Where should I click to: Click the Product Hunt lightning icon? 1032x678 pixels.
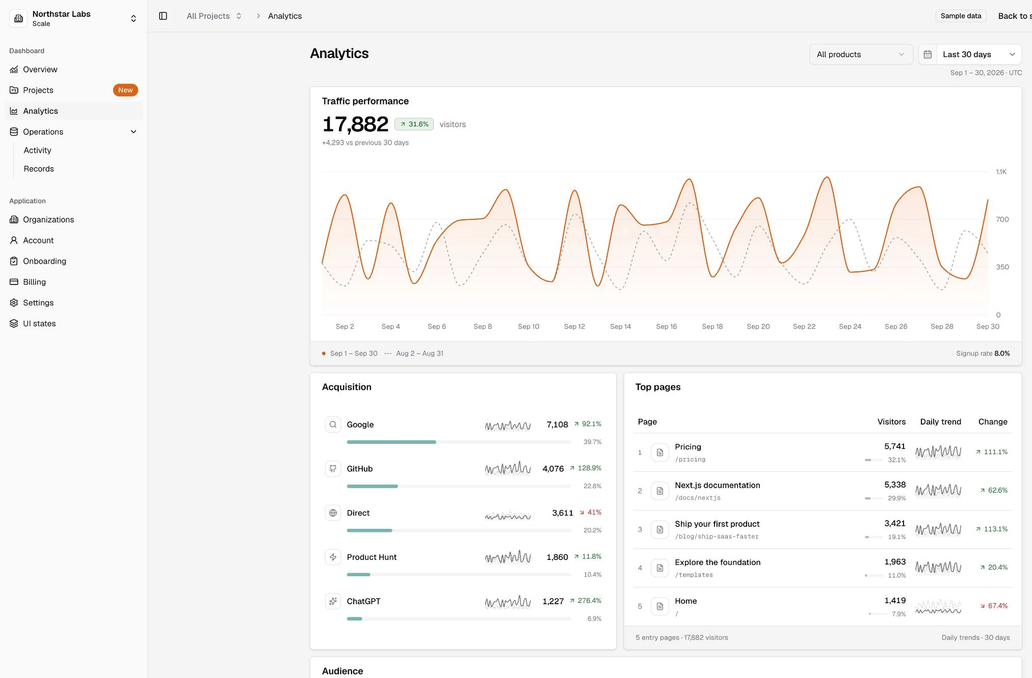[333, 557]
